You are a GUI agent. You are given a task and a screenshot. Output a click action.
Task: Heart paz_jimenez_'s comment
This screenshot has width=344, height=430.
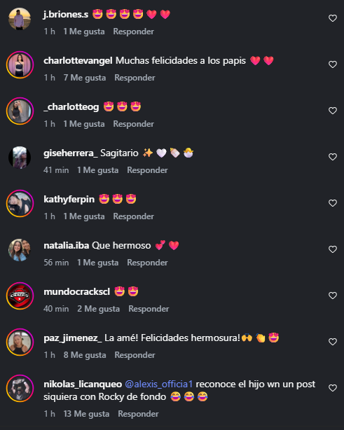[333, 342]
